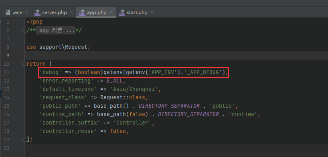Switch to the .env tab
The height and width of the screenshot is (157, 328).
pyautogui.click(x=17, y=12)
